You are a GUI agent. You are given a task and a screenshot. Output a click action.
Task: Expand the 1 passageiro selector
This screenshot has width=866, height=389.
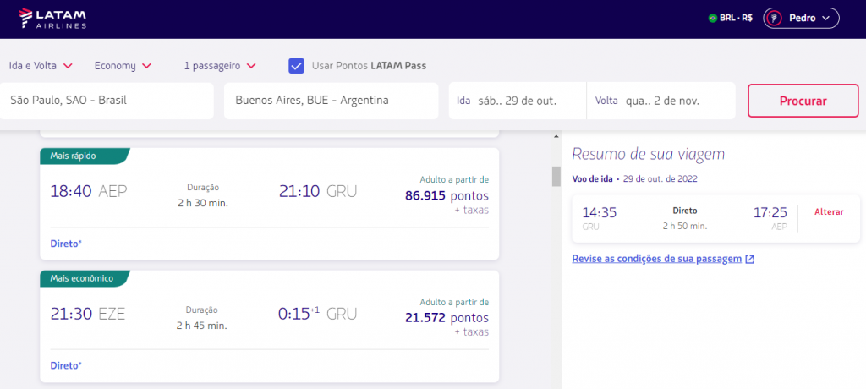coord(219,66)
